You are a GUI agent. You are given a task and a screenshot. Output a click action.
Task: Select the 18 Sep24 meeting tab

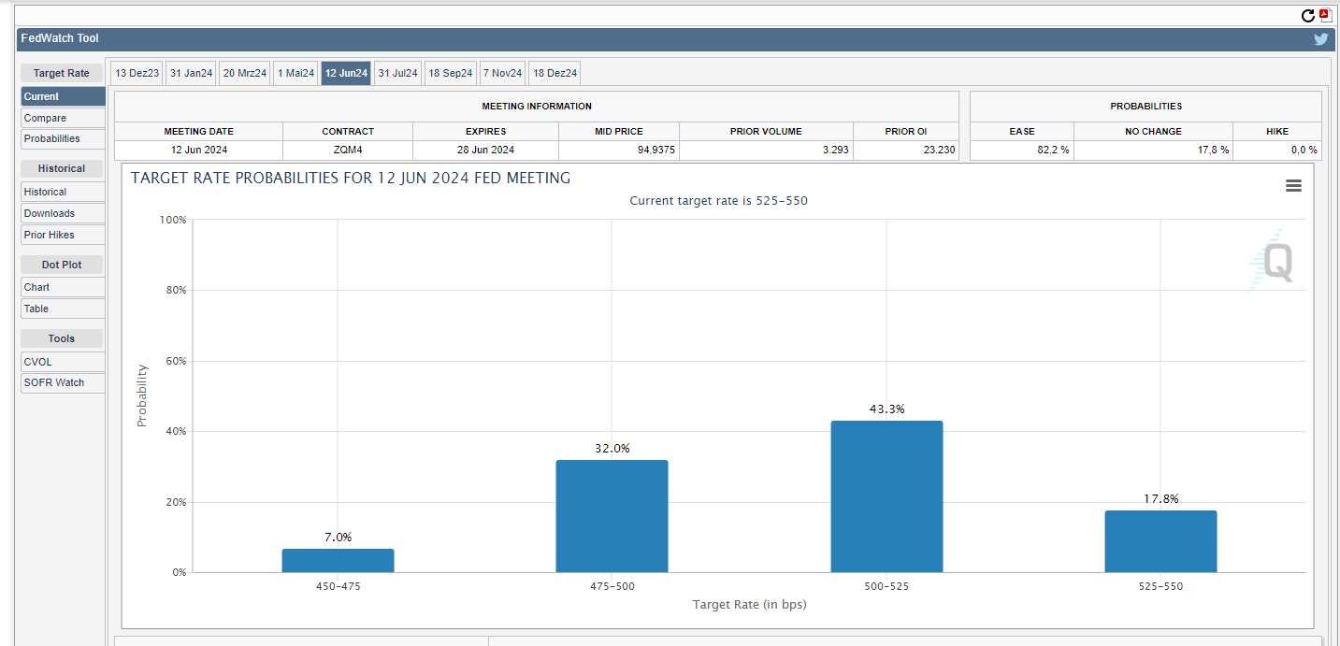tap(451, 73)
